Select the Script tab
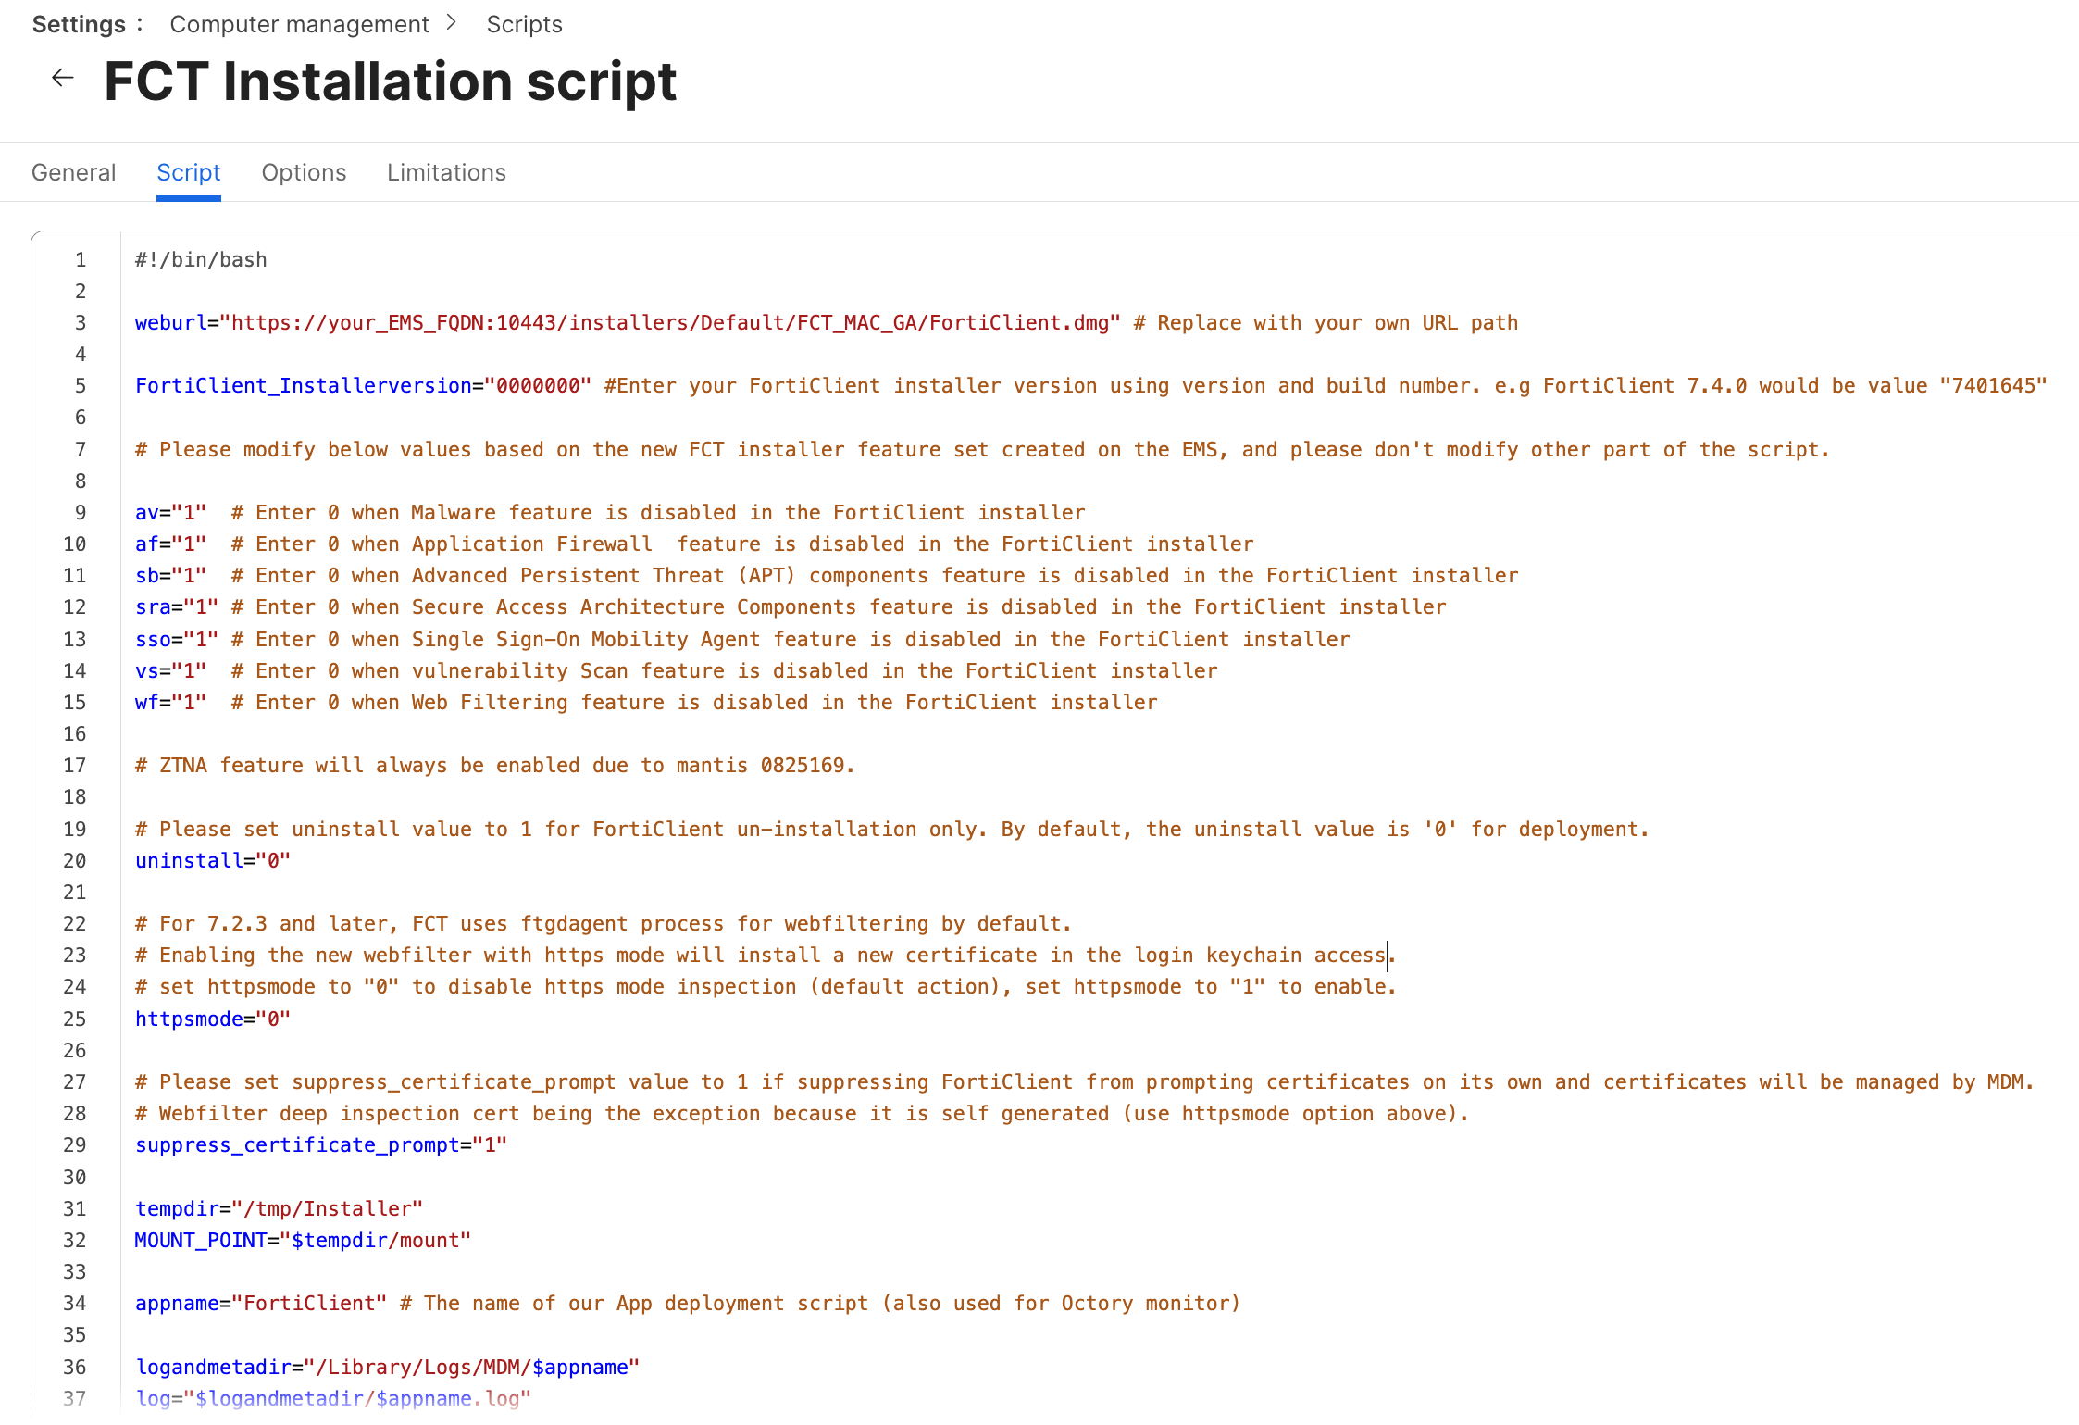Viewport: 2079px width, 1425px height. pos(188,172)
